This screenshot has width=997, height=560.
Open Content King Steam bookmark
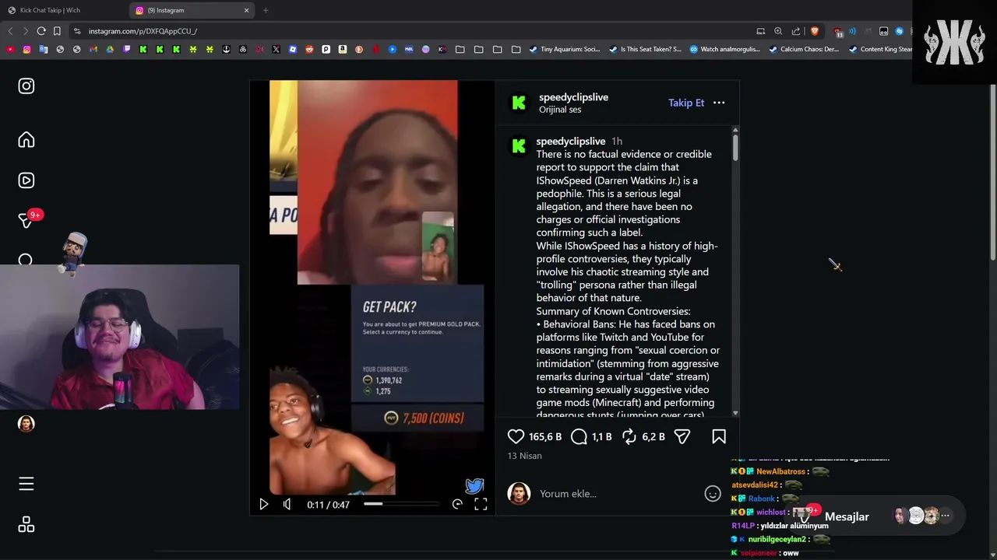coord(881,49)
